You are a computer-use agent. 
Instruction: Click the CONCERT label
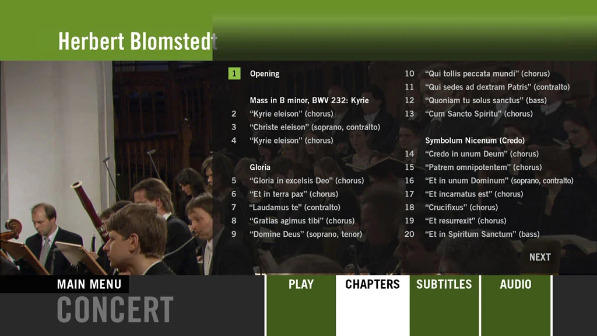(115, 310)
